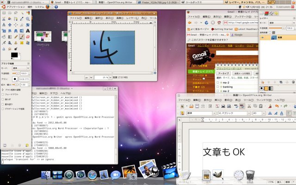Screen dimensions: 296x185
Task: Open the レイヤー menu in GIMP image window
Action: [132, 18]
